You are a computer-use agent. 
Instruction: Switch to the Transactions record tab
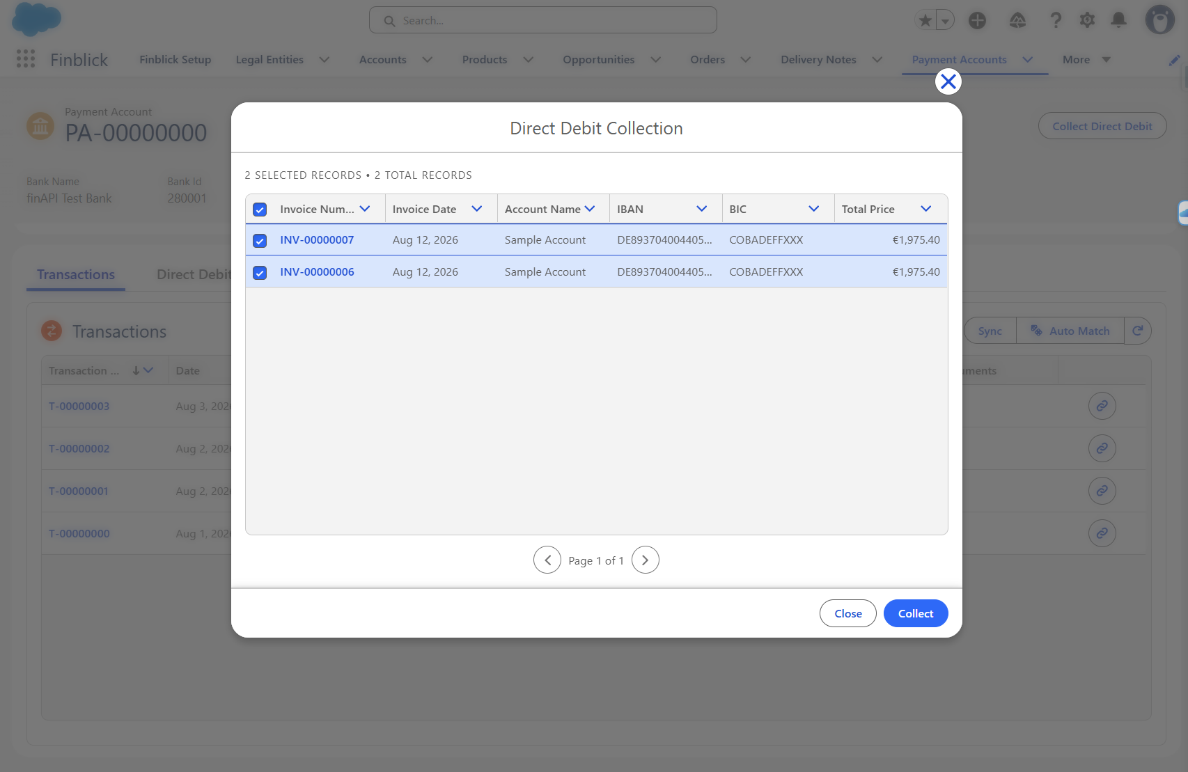(x=76, y=274)
